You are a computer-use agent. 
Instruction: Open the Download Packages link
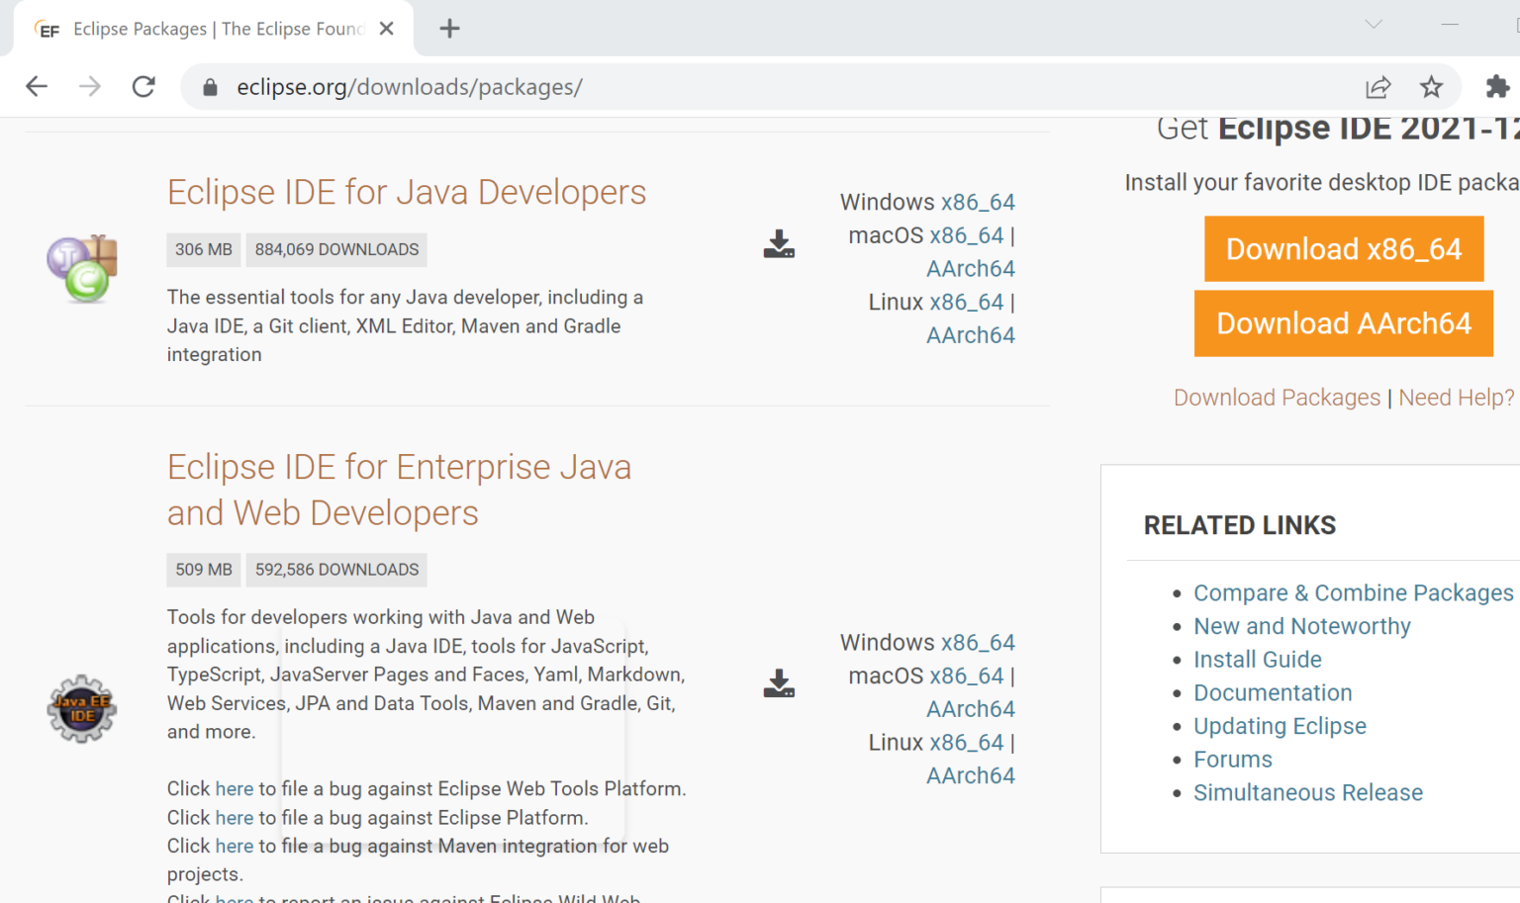point(1277,397)
